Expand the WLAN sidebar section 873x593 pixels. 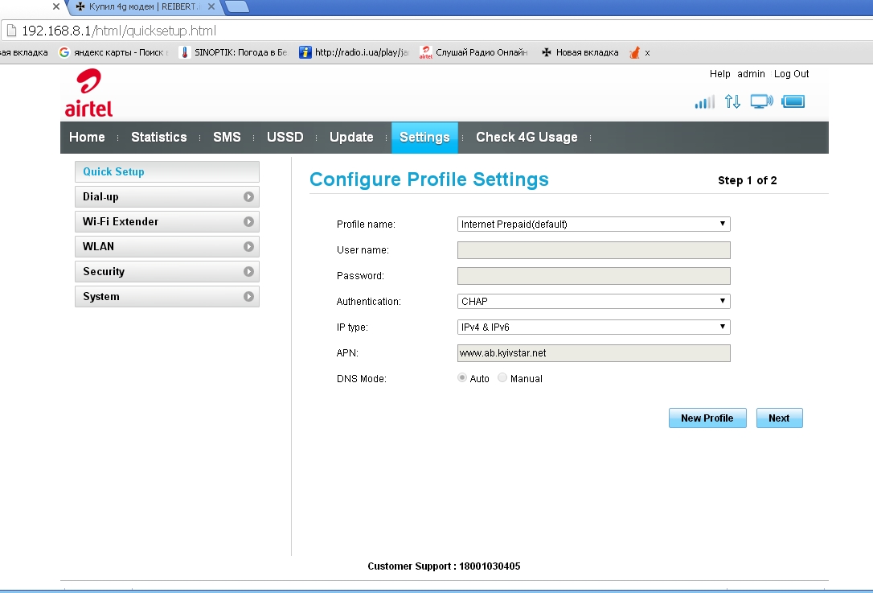click(x=167, y=247)
